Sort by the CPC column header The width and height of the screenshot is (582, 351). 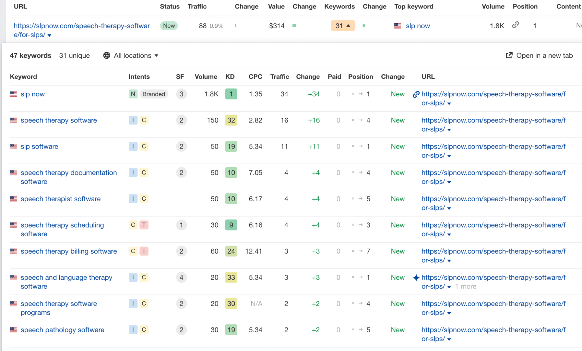point(255,77)
